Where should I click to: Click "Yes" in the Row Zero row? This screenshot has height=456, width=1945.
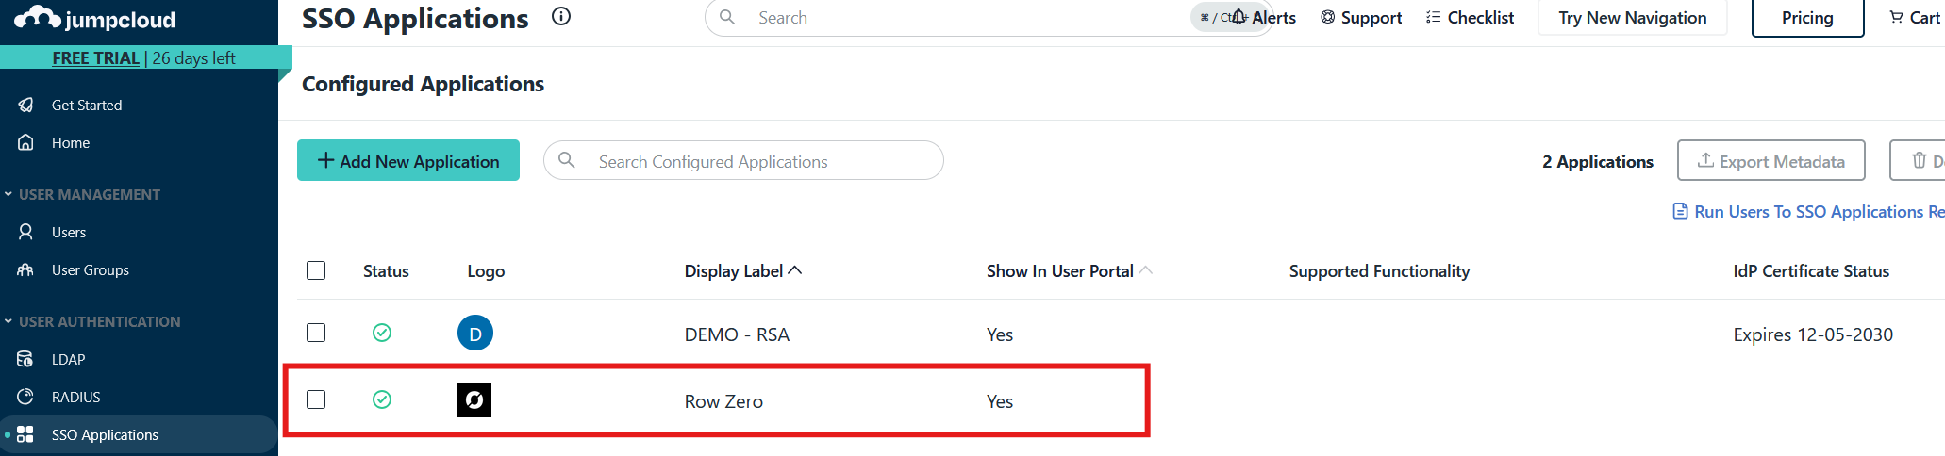(x=1000, y=401)
